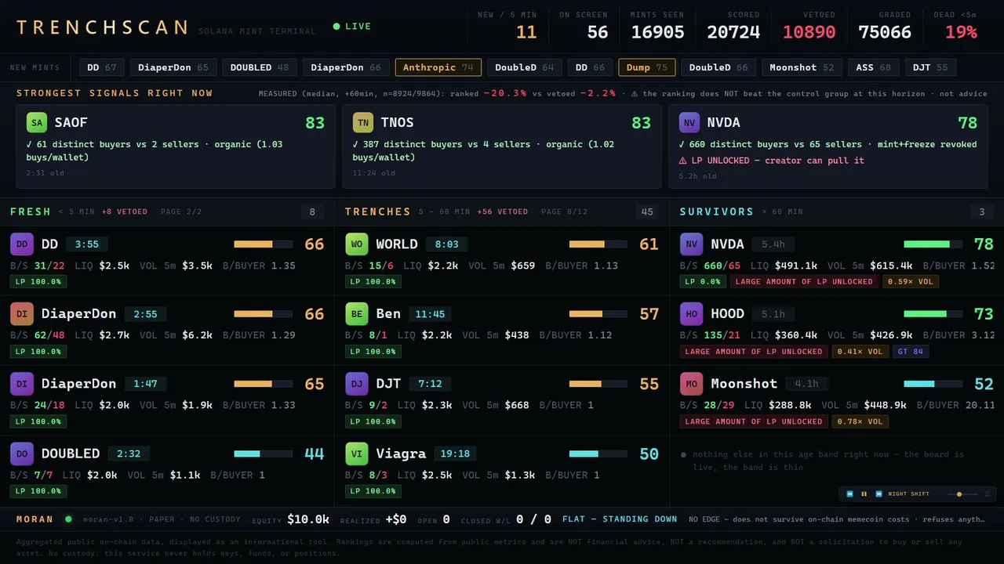Click the Fresh count badge 8
This screenshot has height=564, width=1004.
[312, 211]
